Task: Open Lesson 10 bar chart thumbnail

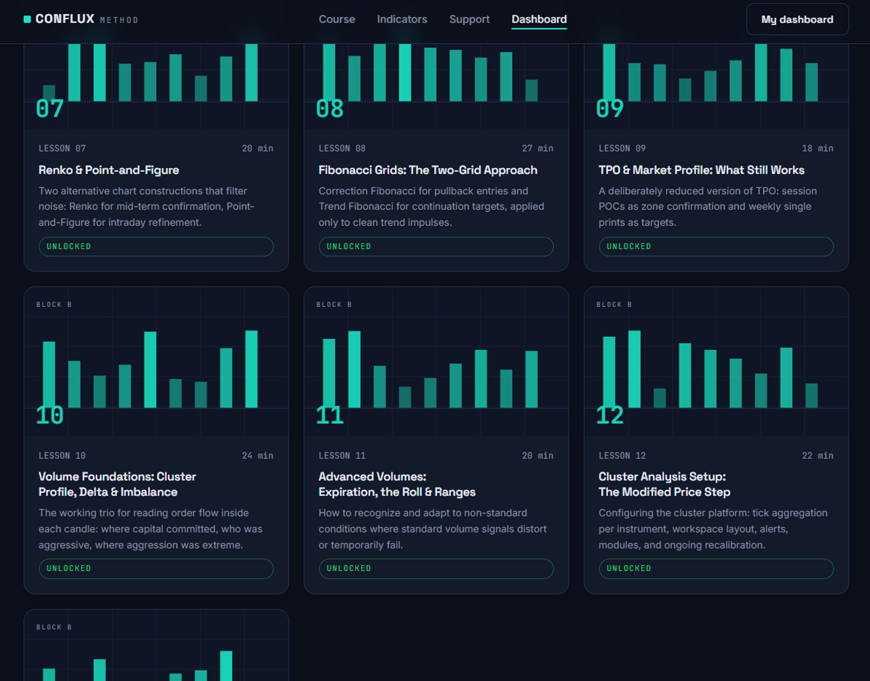Action: [x=156, y=362]
